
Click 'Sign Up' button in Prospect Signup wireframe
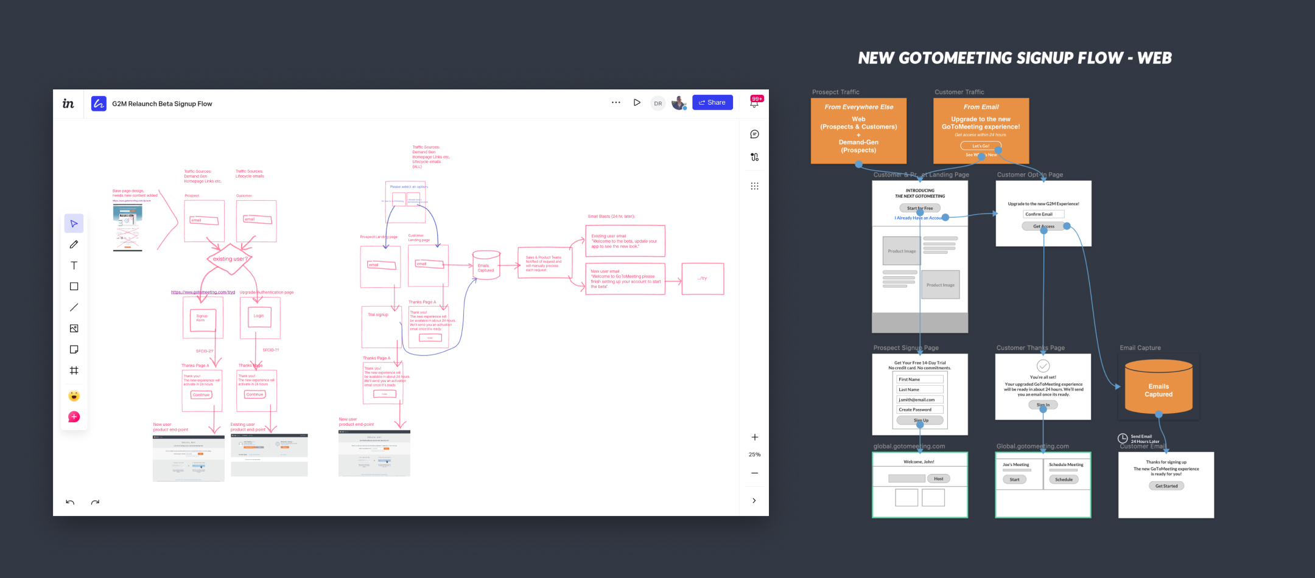tap(920, 420)
